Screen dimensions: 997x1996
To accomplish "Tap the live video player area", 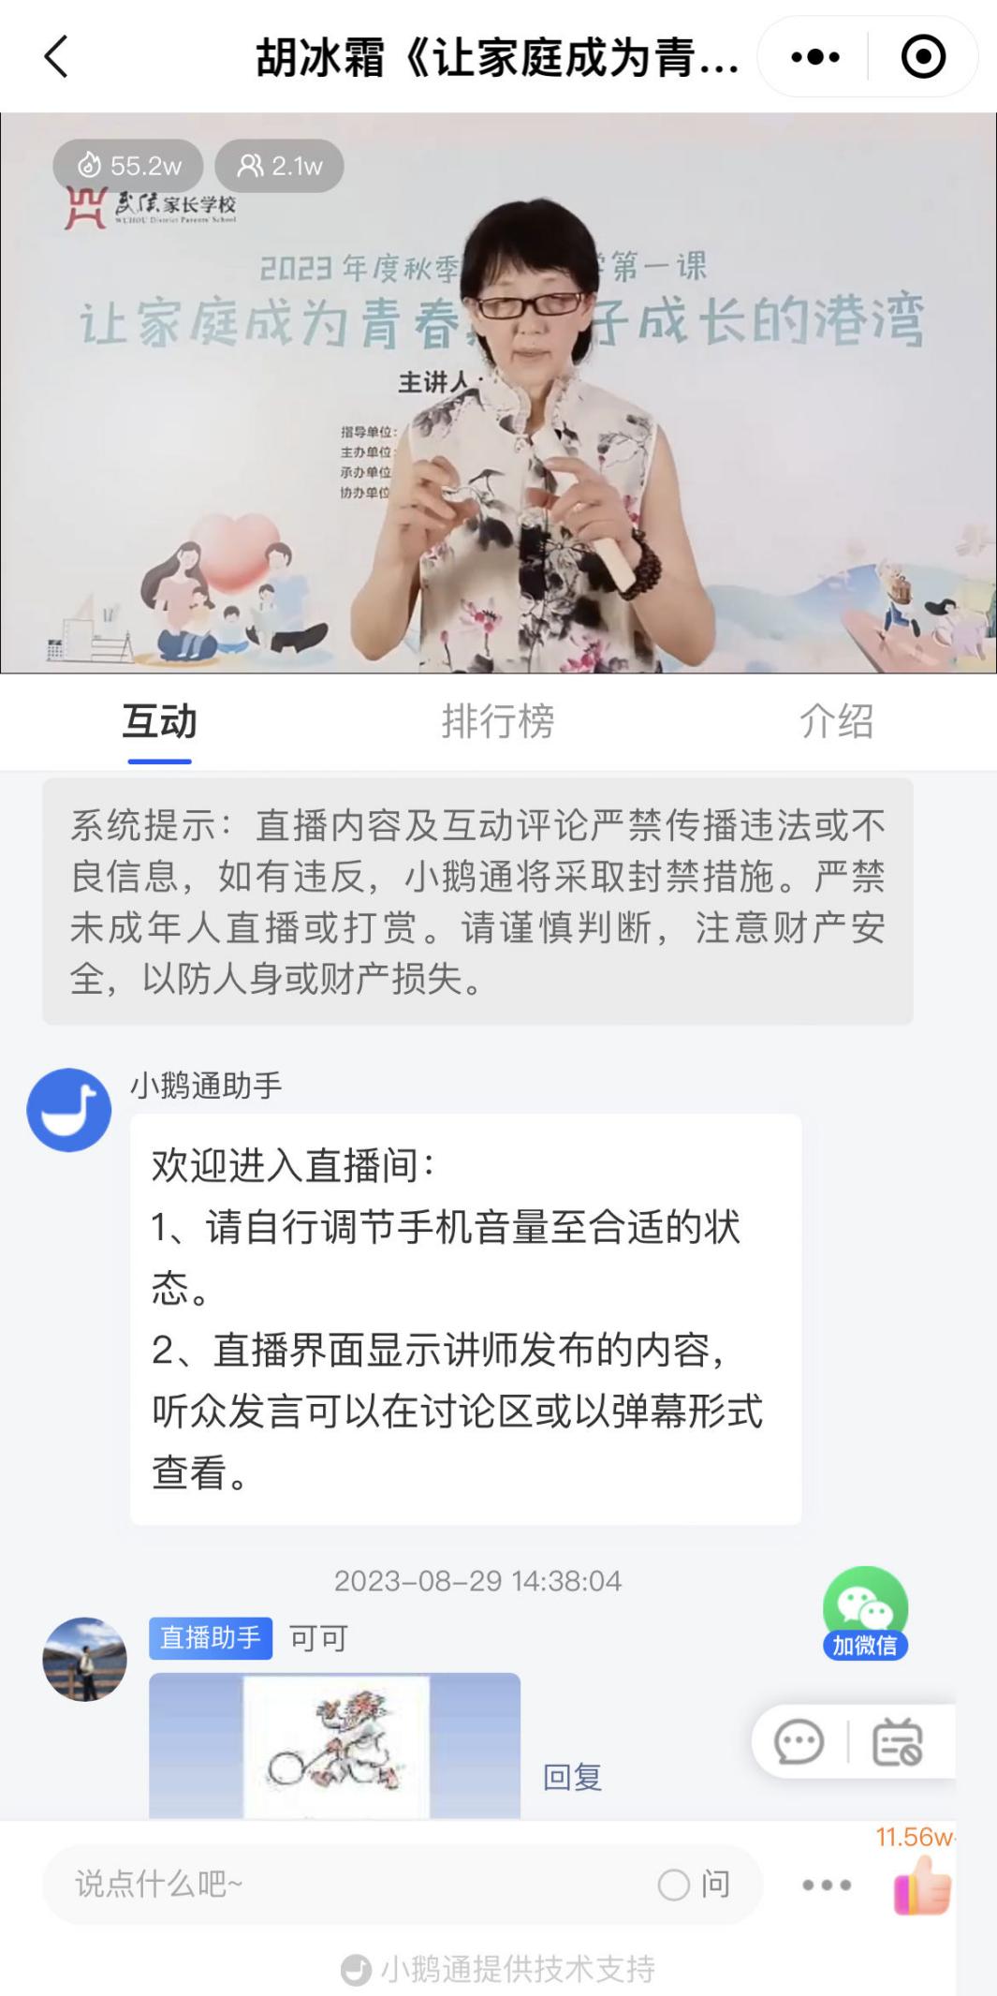I will click(x=498, y=392).
